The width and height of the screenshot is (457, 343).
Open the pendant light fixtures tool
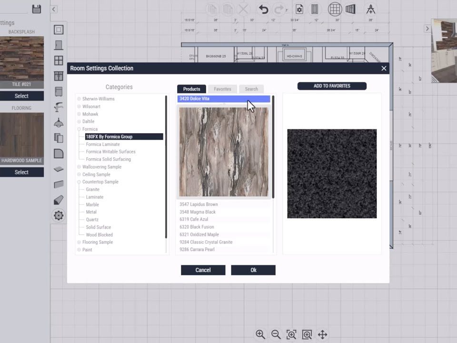click(x=59, y=122)
